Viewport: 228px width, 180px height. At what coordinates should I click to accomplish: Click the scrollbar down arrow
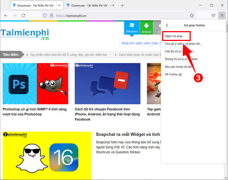225,178
